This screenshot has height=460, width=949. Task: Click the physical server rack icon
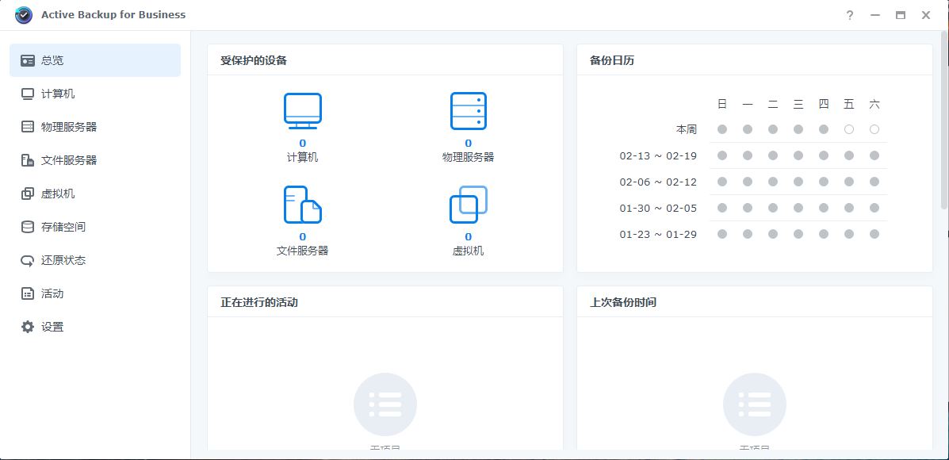468,111
